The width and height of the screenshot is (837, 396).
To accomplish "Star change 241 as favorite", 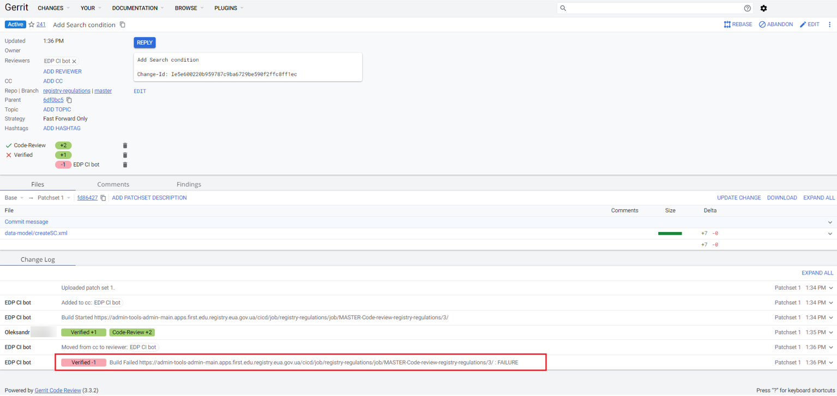I will pos(32,25).
